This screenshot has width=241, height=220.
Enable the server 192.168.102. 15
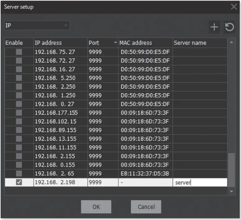click(19, 121)
